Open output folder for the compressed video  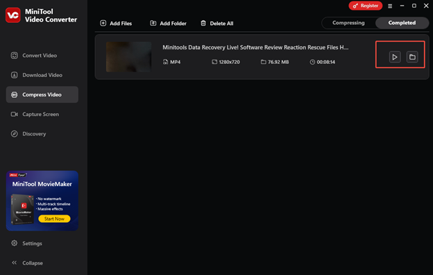tap(412, 57)
